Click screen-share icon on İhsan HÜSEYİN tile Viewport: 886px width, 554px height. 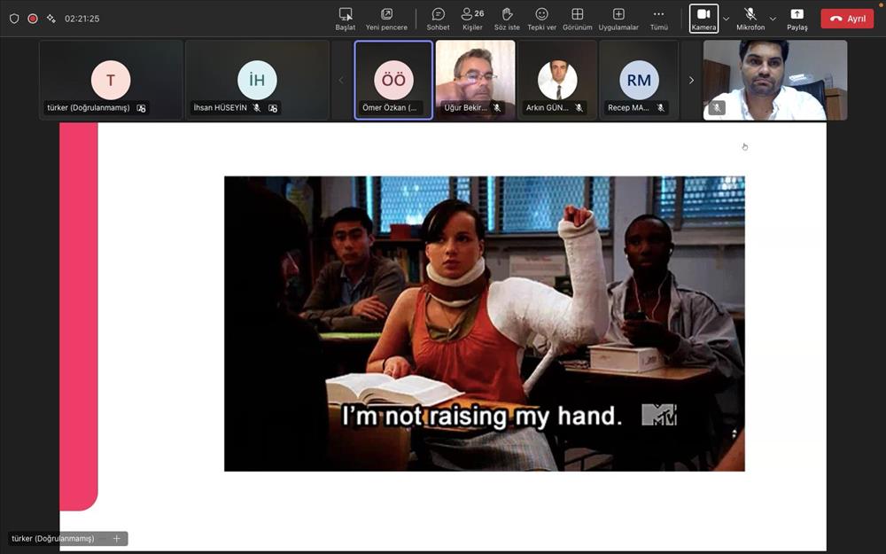[x=273, y=108]
